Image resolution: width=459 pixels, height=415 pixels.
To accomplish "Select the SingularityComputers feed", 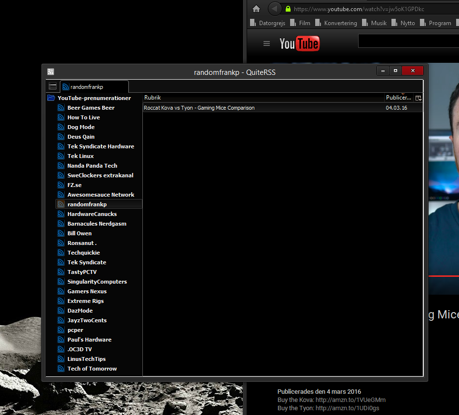I will click(97, 282).
